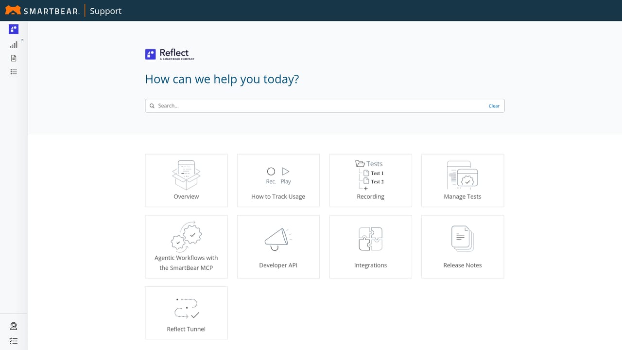Image resolution: width=622 pixels, height=350 pixels.
Task: Open the SmartBear logo in the header
Action: pyautogui.click(x=42, y=11)
